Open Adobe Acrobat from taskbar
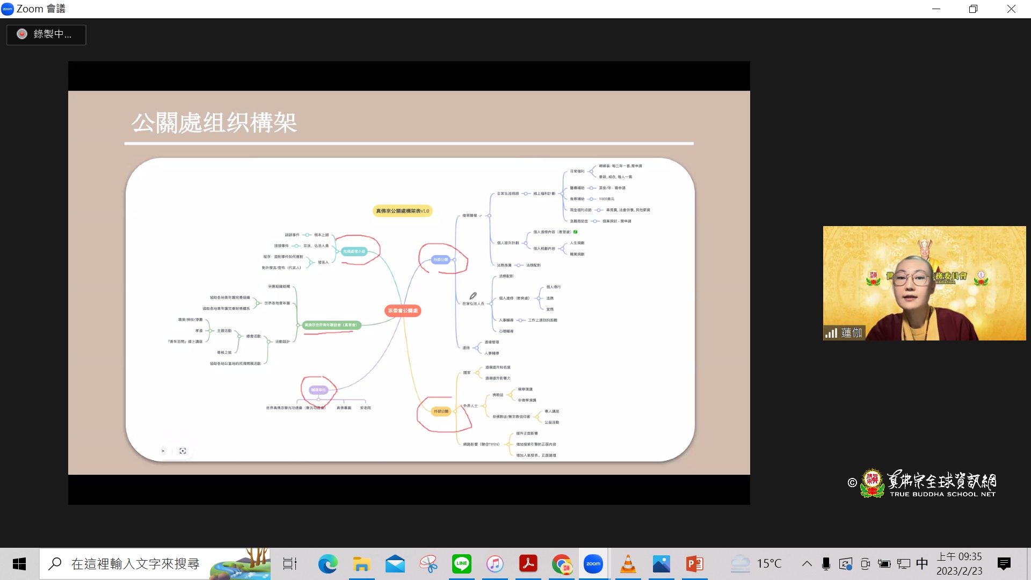This screenshot has width=1031, height=580. (528, 564)
